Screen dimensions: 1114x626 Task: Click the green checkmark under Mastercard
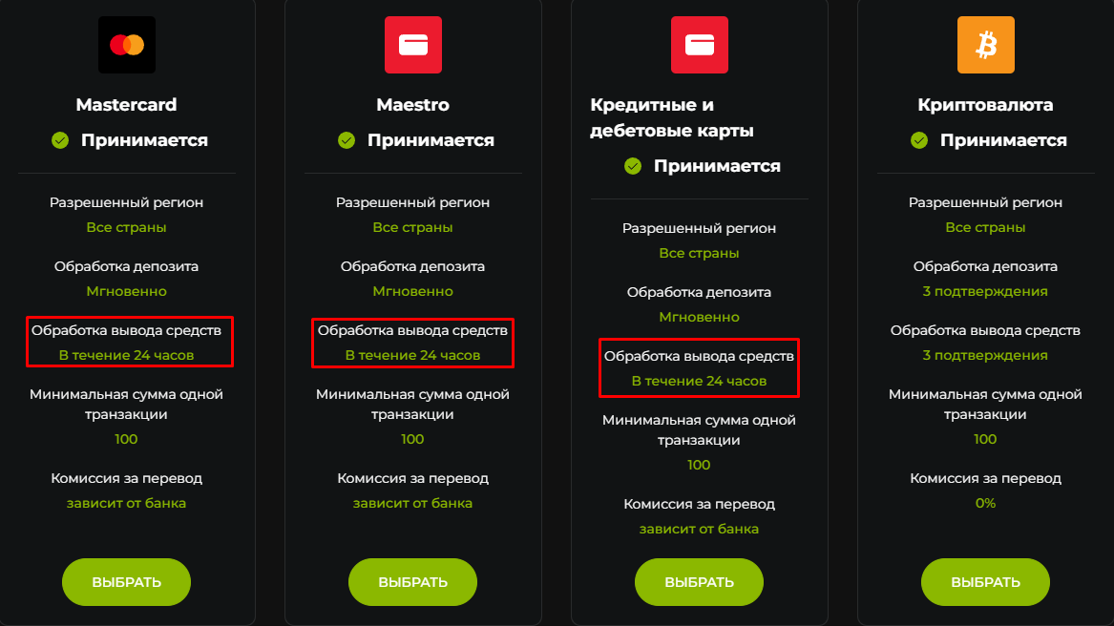[x=60, y=140]
